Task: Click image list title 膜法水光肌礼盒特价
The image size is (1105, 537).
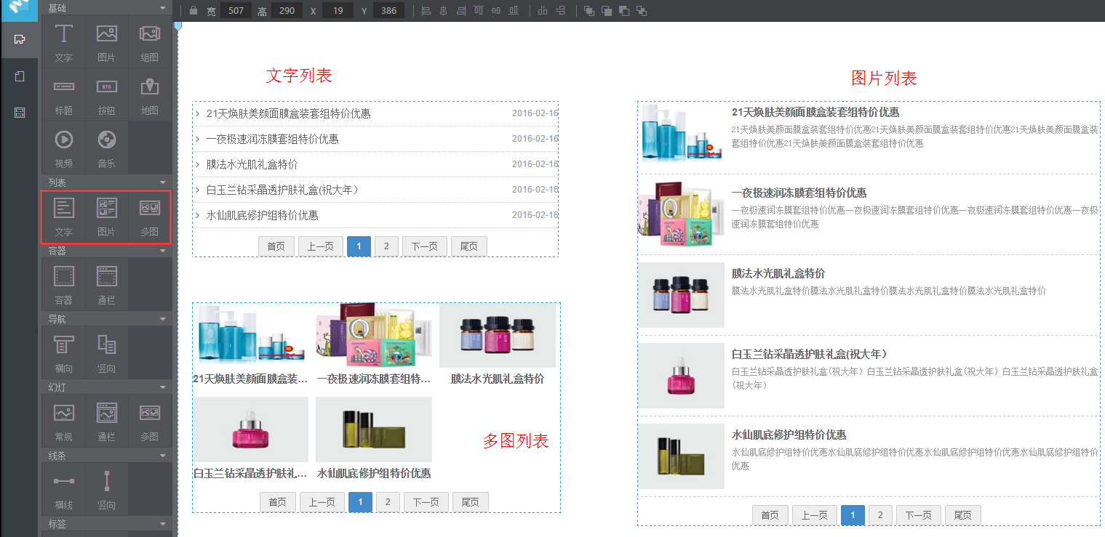Action: [778, 273]
